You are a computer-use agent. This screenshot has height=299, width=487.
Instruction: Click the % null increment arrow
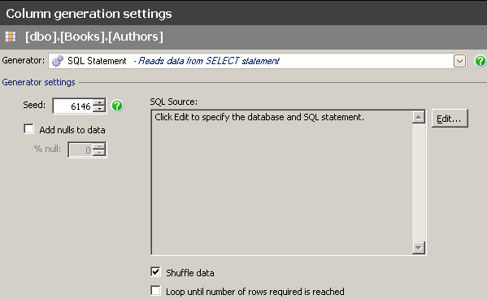[x=99, y=146]
